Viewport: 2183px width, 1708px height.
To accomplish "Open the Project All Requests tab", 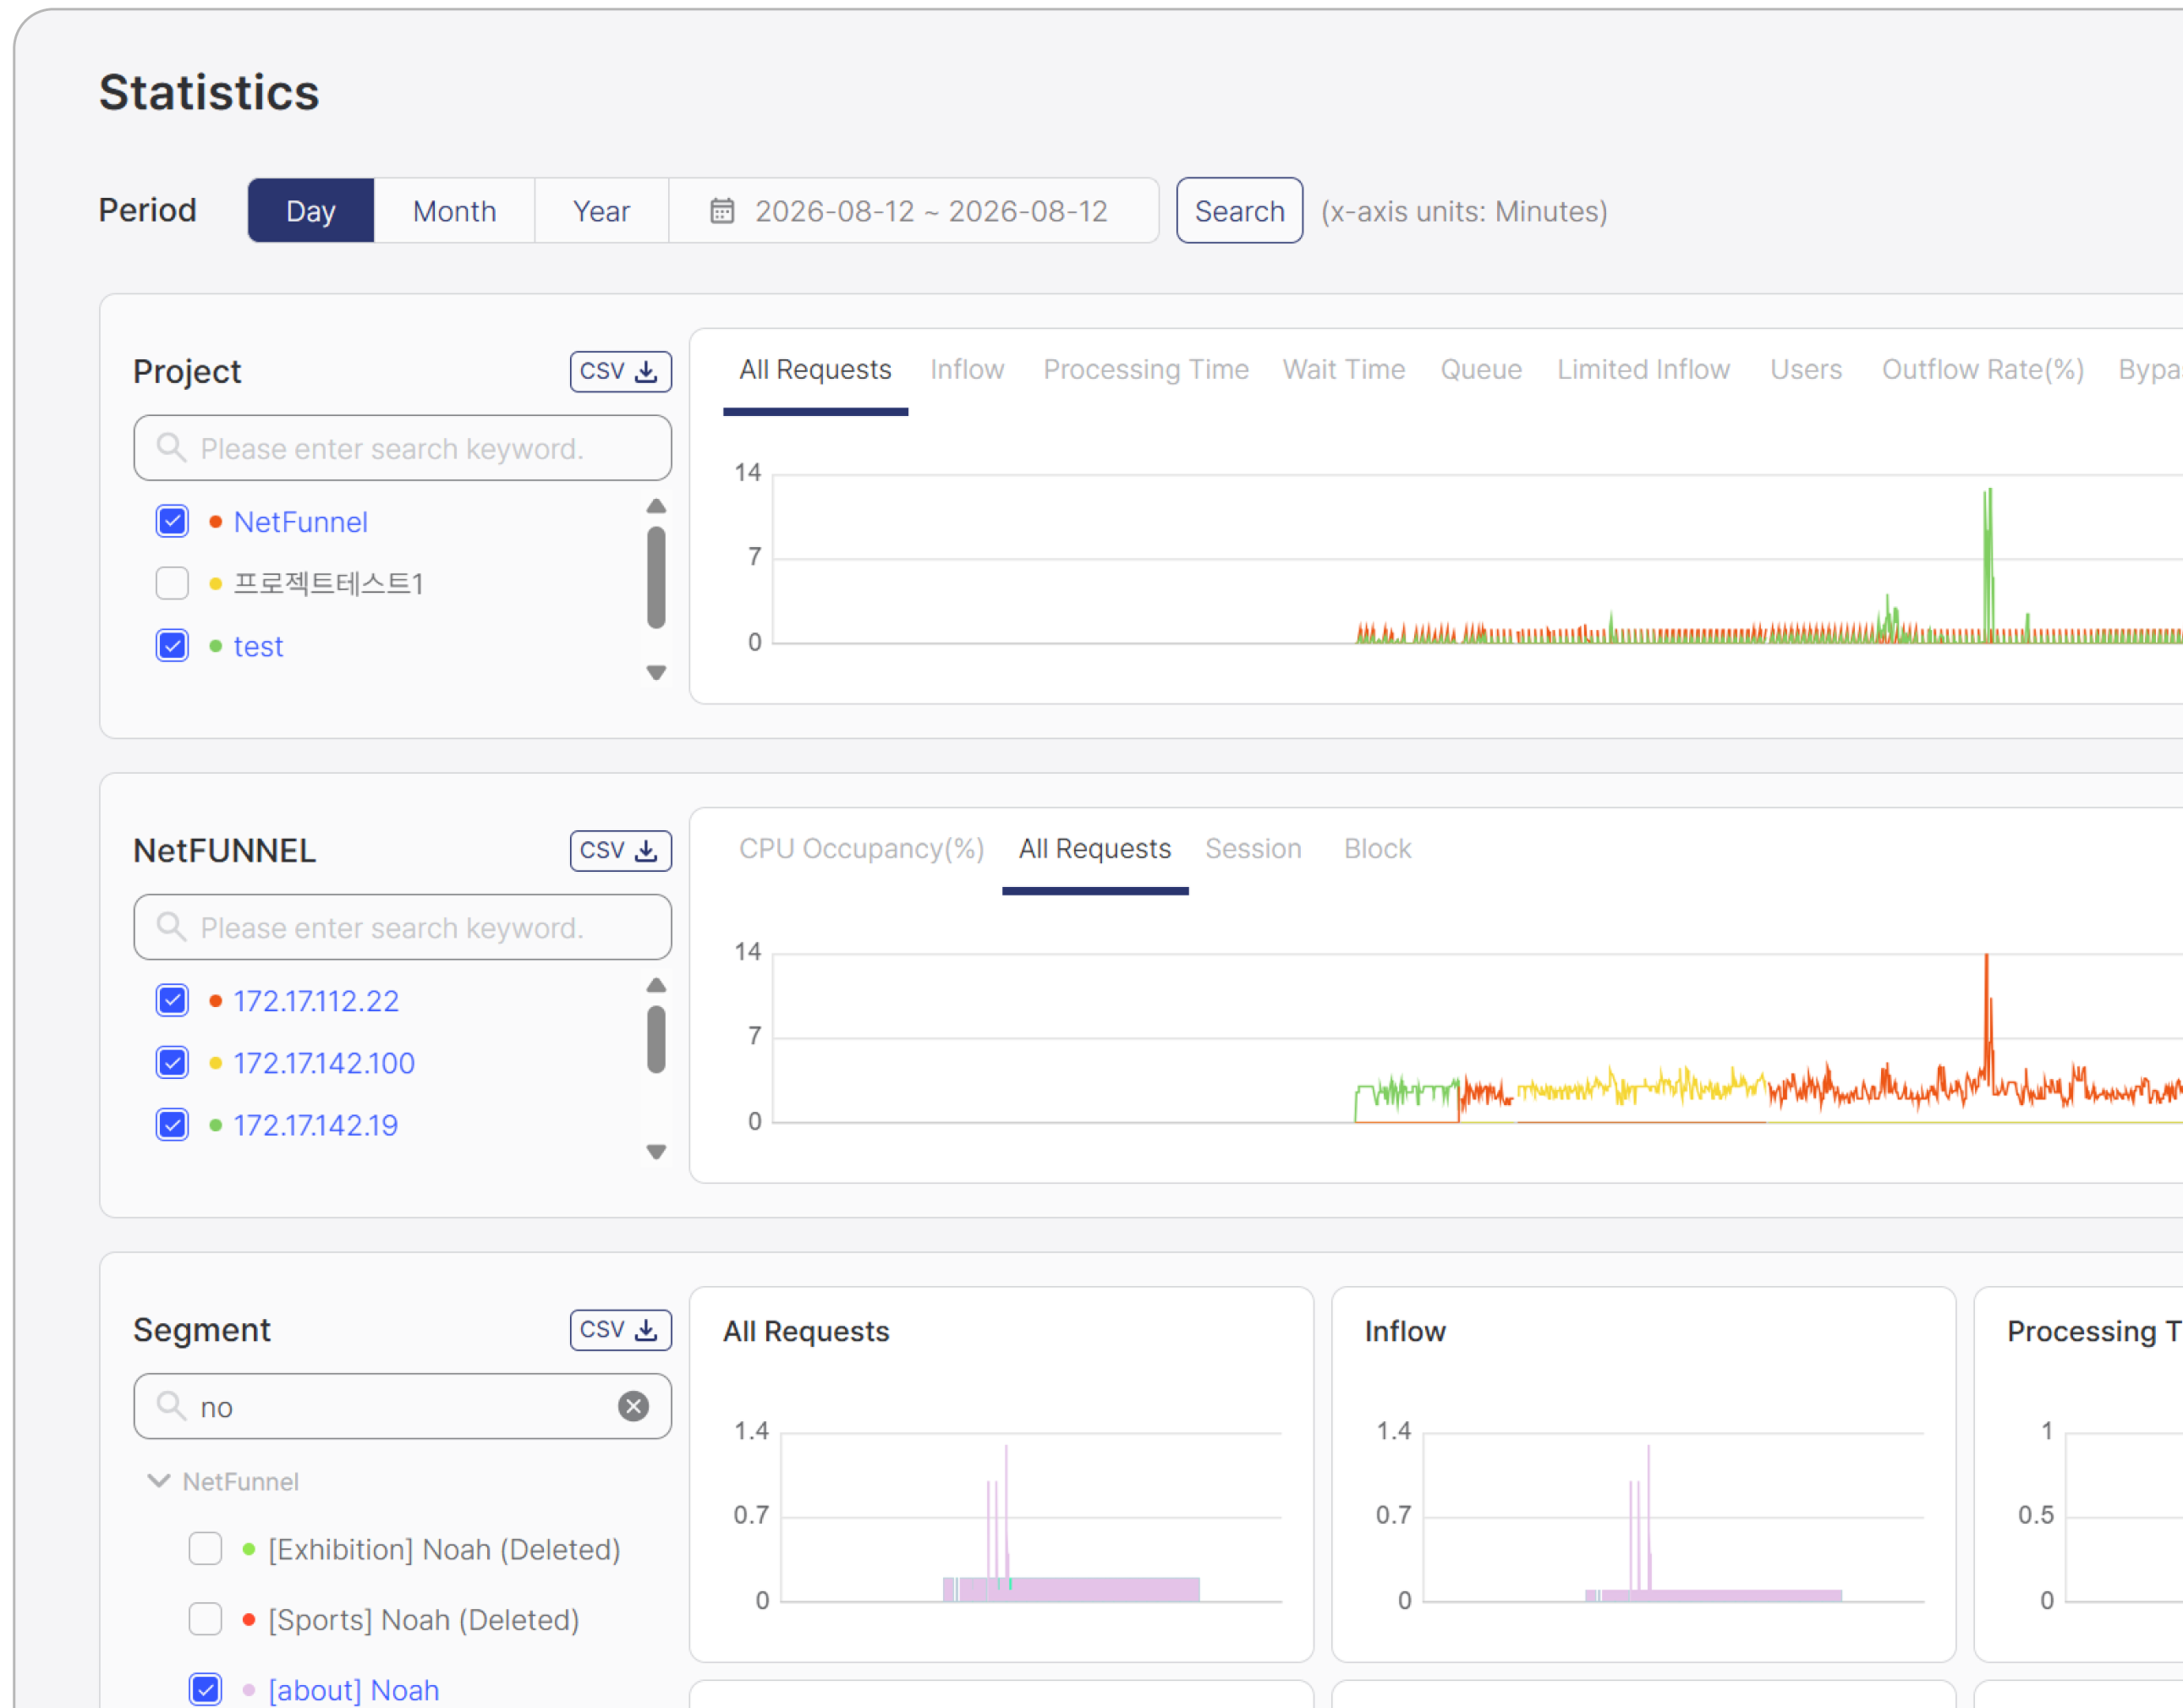I will [815, 370].
